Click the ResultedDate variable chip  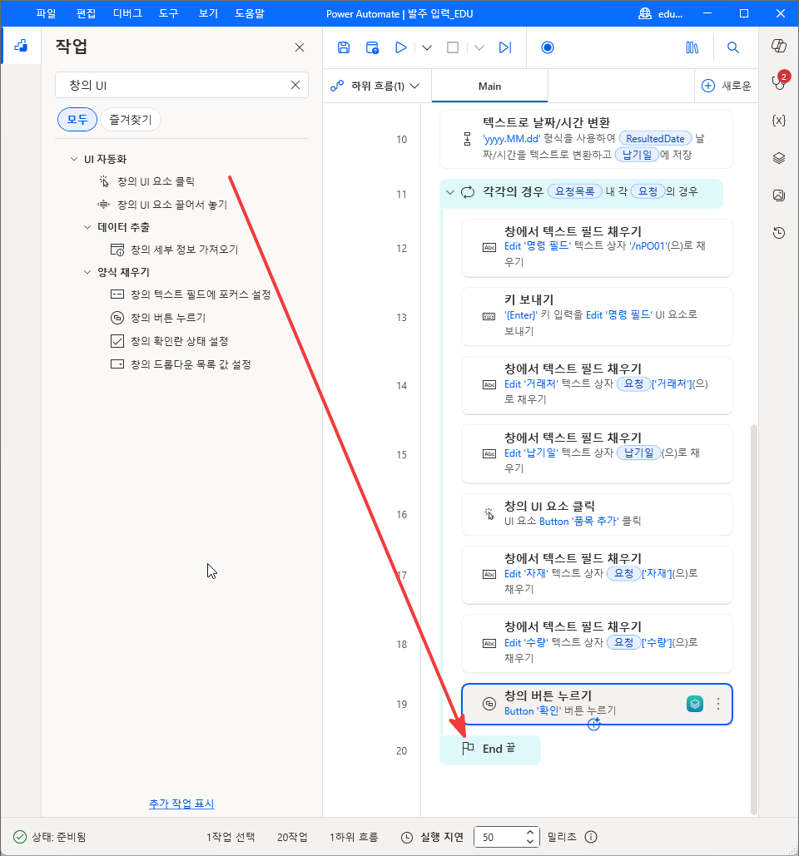point(655,139)
